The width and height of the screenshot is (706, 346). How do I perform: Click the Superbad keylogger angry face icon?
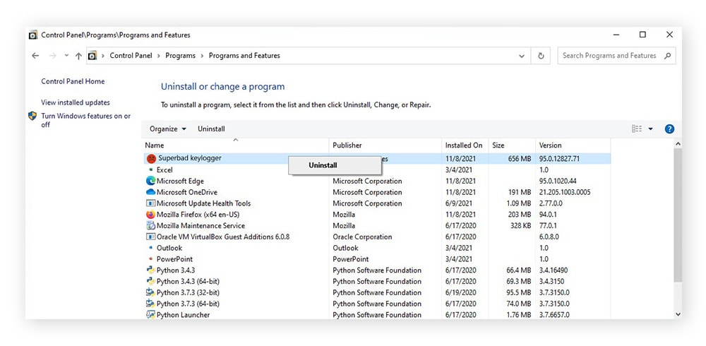pyautogui.click(x=151, y=159)
